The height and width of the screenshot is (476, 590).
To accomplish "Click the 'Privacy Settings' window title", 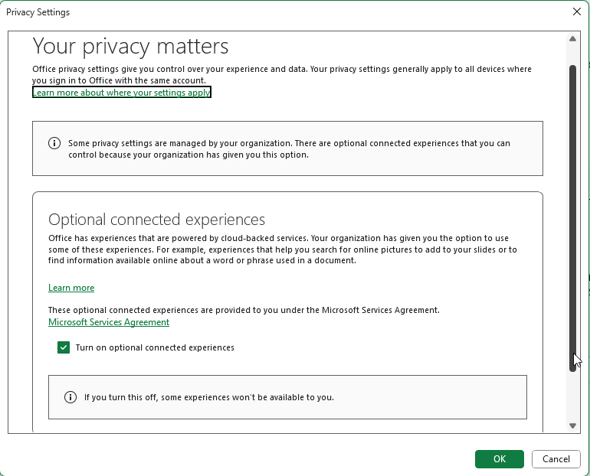I will [x=38, y=12].
